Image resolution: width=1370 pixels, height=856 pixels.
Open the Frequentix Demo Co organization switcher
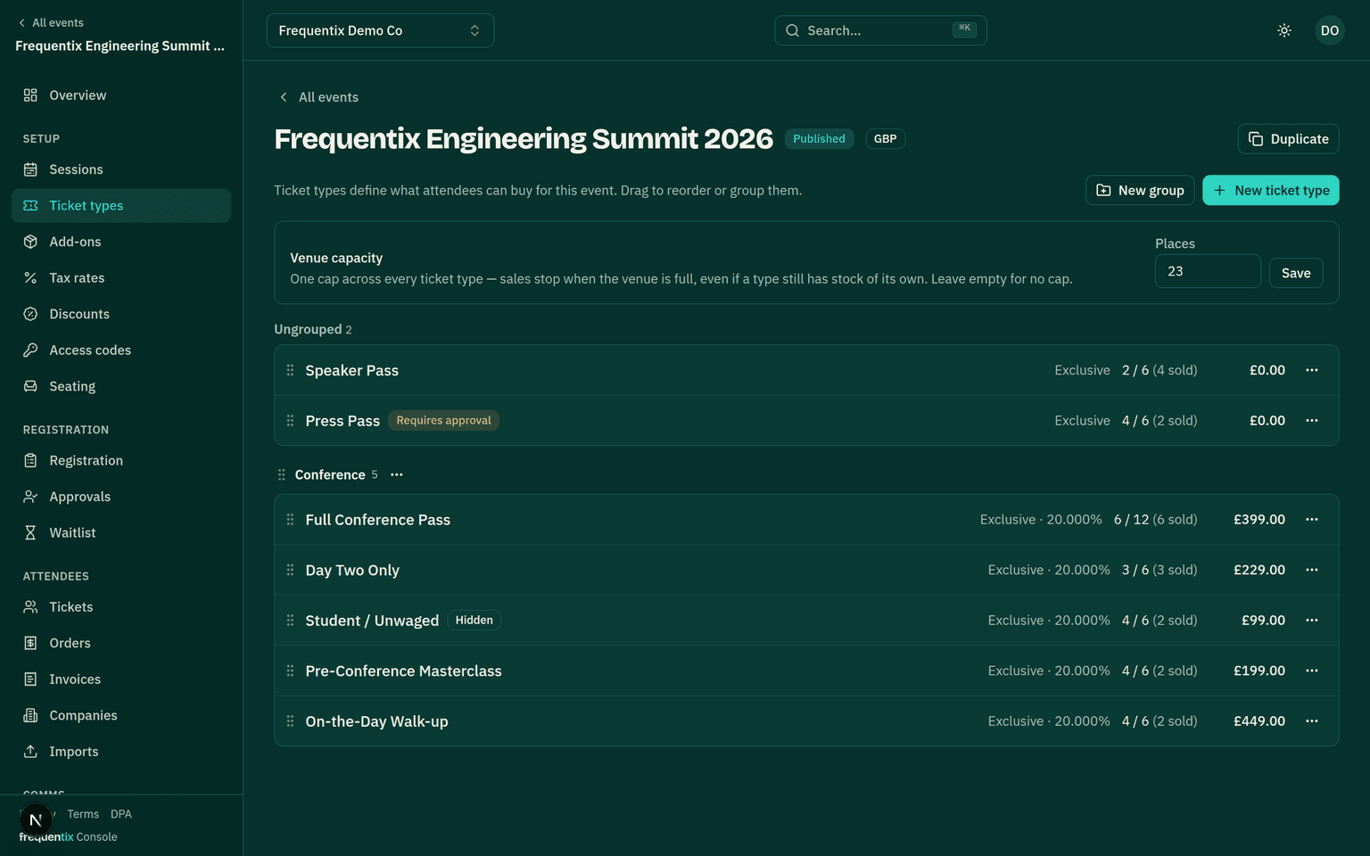pyautogui.click(x=380, y=30)
